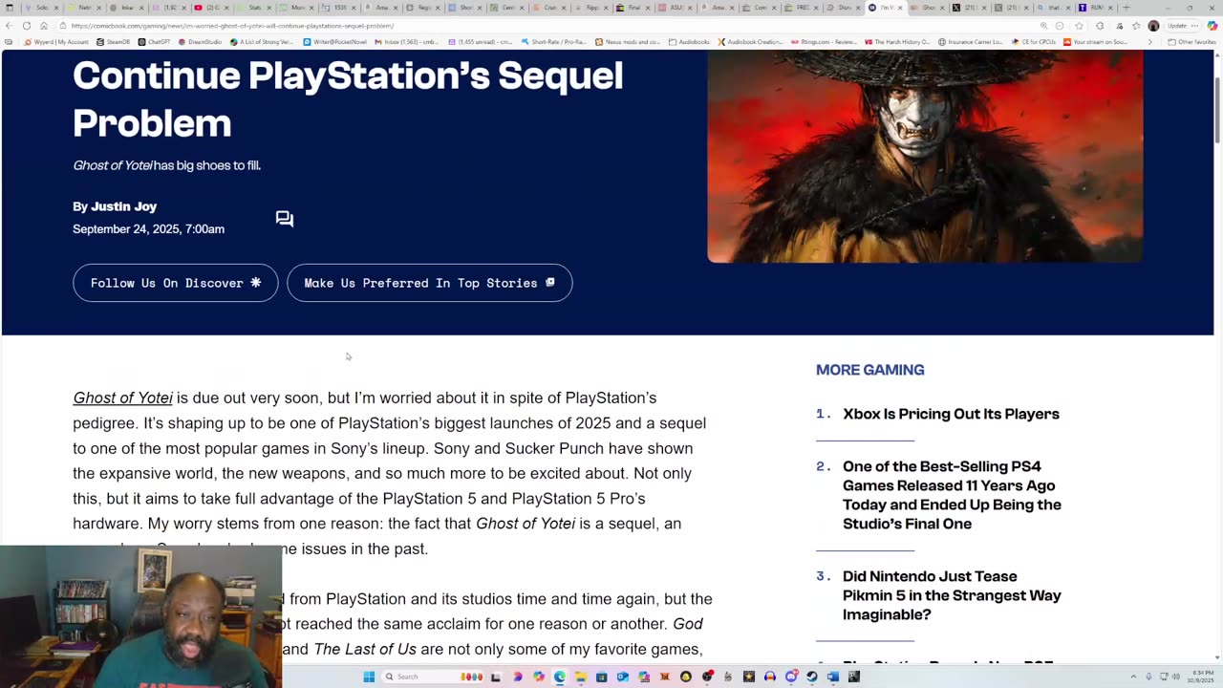1223x688 pixels.
Task: Open the (1,455 unread) mail bookmark
Action: tap(482, 42)
